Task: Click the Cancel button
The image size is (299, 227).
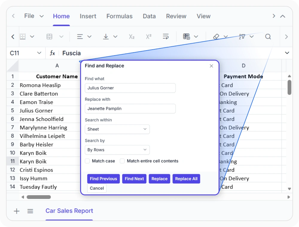Action: (x=97, y=188)
